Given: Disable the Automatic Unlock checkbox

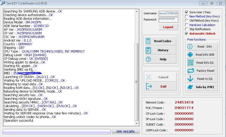Looking at the screenshot, I should click(x=187, y=34).
